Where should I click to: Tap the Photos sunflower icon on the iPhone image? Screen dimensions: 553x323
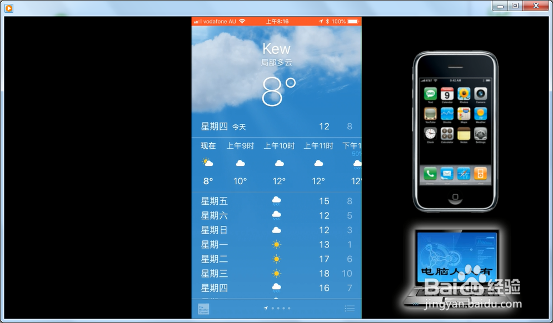[x=464, y=94]
